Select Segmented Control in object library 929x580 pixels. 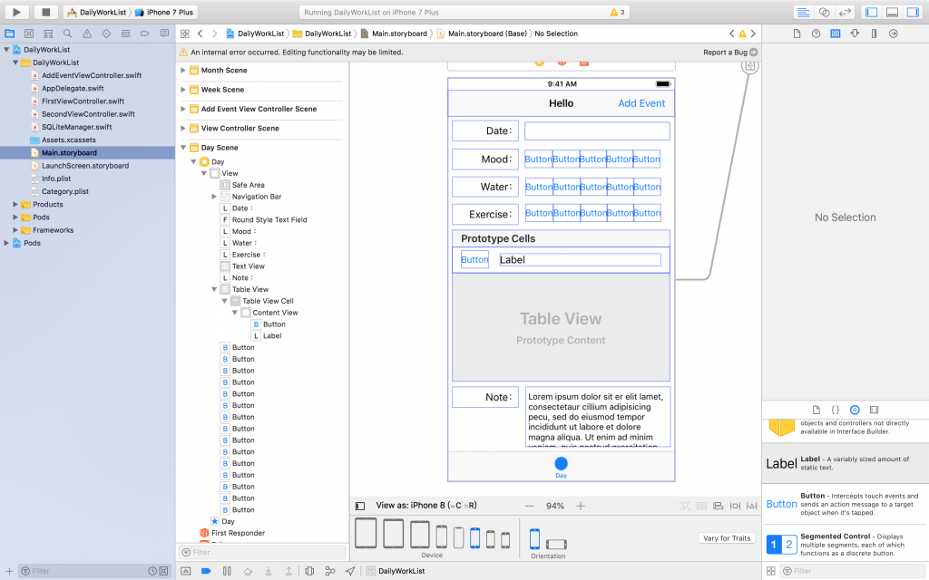point(846,545)
